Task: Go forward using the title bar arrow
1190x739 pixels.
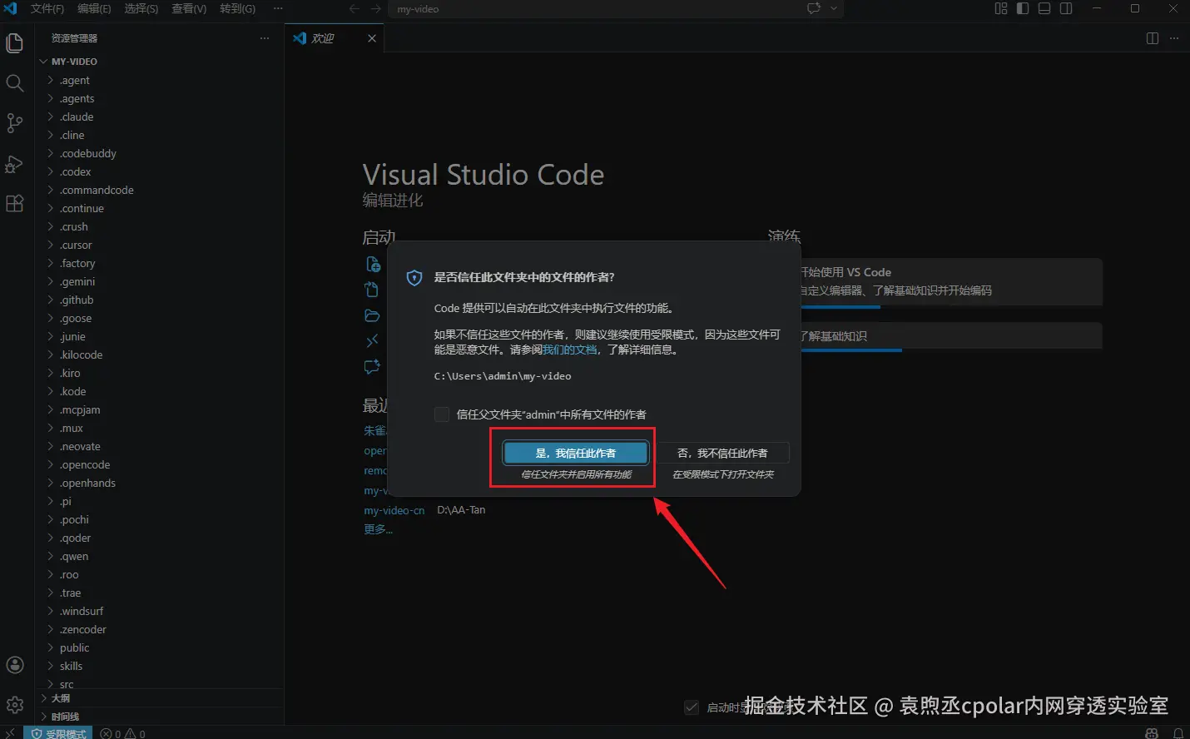Action: click(x=376, y=9)
